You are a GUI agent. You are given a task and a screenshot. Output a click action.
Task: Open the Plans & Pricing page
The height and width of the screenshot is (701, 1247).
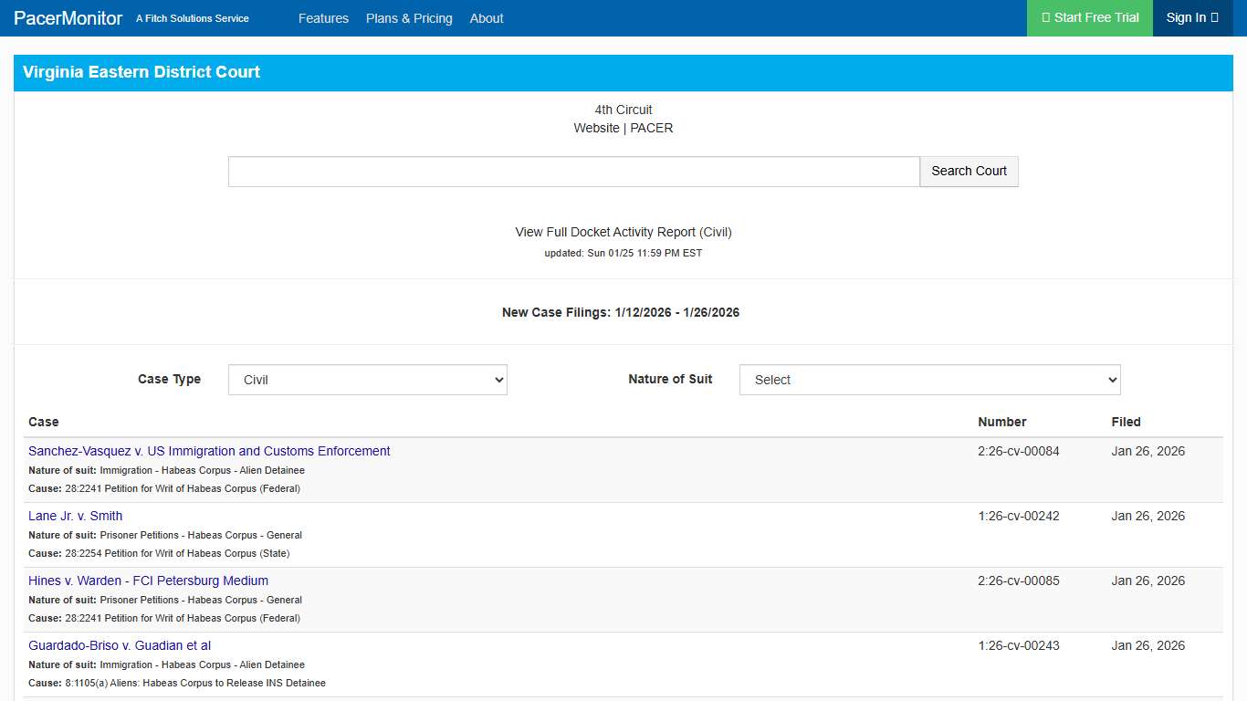409,18
